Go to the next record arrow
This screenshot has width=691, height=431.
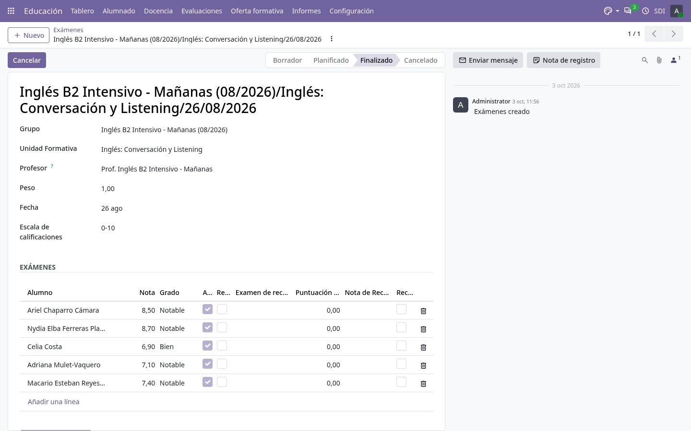pos(674,34)
